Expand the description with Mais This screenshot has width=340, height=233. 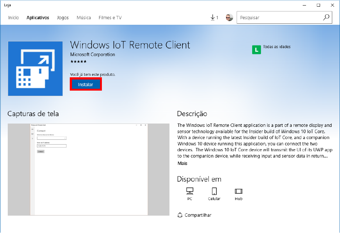[182, 163]
